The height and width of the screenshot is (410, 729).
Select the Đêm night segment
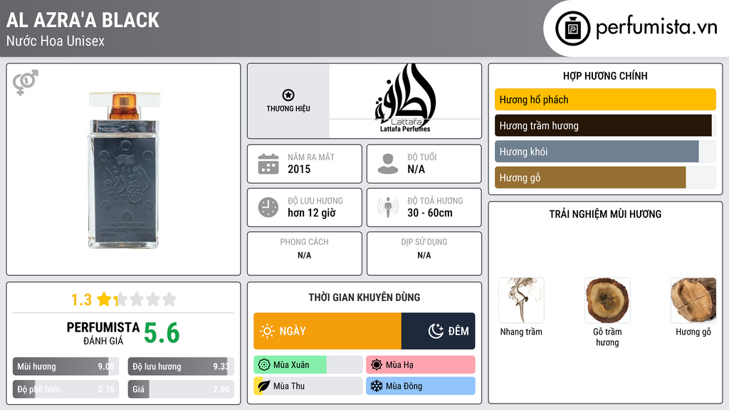[439, 331]
